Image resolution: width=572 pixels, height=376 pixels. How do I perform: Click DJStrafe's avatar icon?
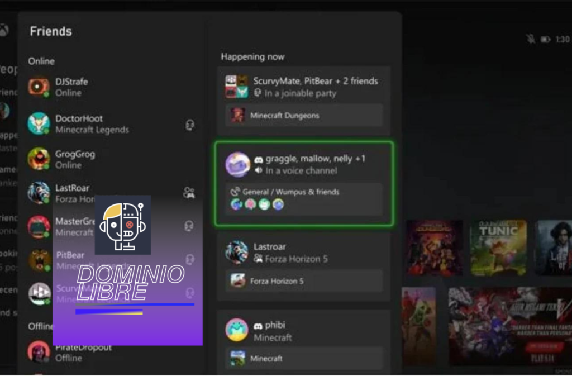39,87
